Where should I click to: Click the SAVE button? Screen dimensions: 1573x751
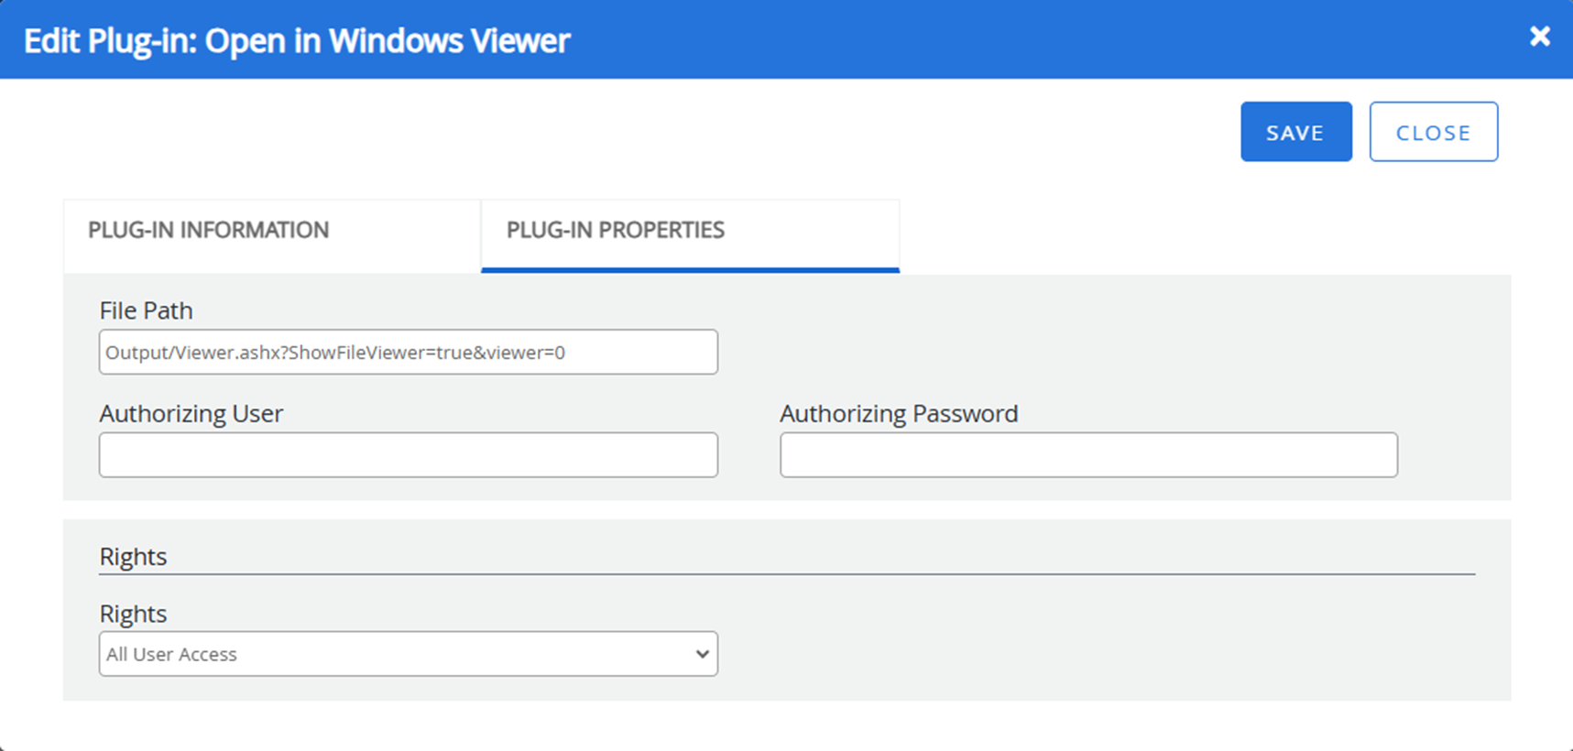point(1296,132)
